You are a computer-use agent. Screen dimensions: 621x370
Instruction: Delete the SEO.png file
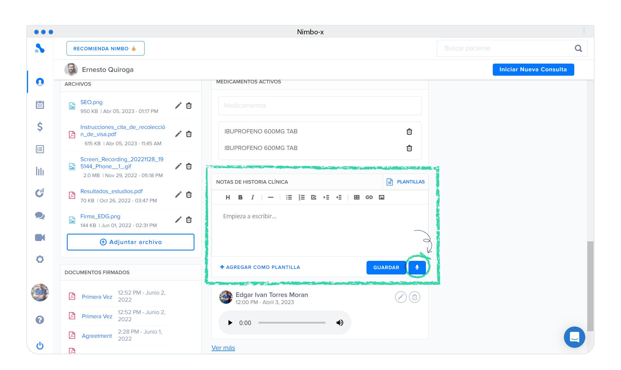[189, 106]
